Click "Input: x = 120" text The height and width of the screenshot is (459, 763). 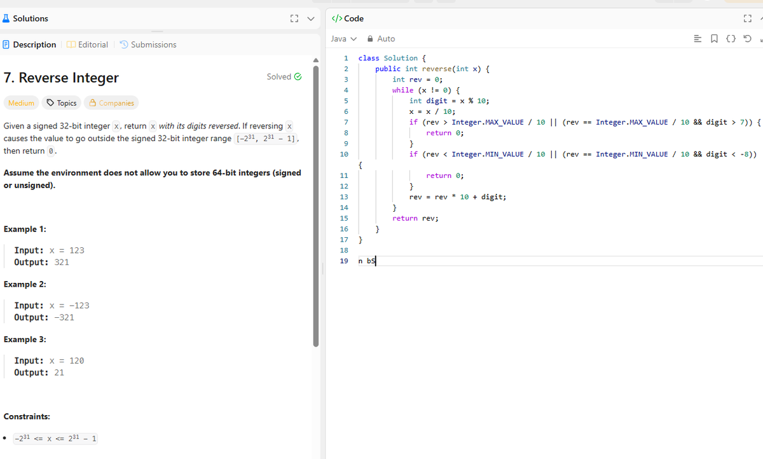[49, 360]
